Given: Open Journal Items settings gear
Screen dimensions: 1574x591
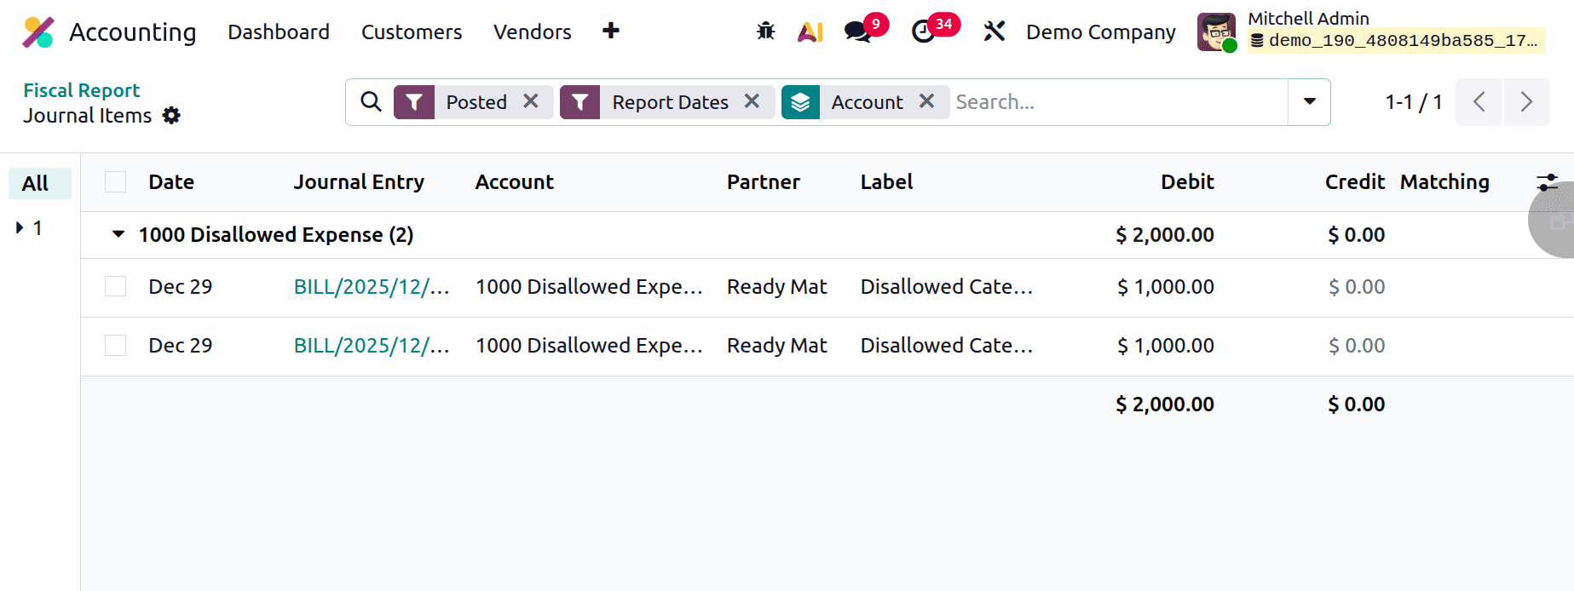Looking at the screenshot, I should click(171, 115).
